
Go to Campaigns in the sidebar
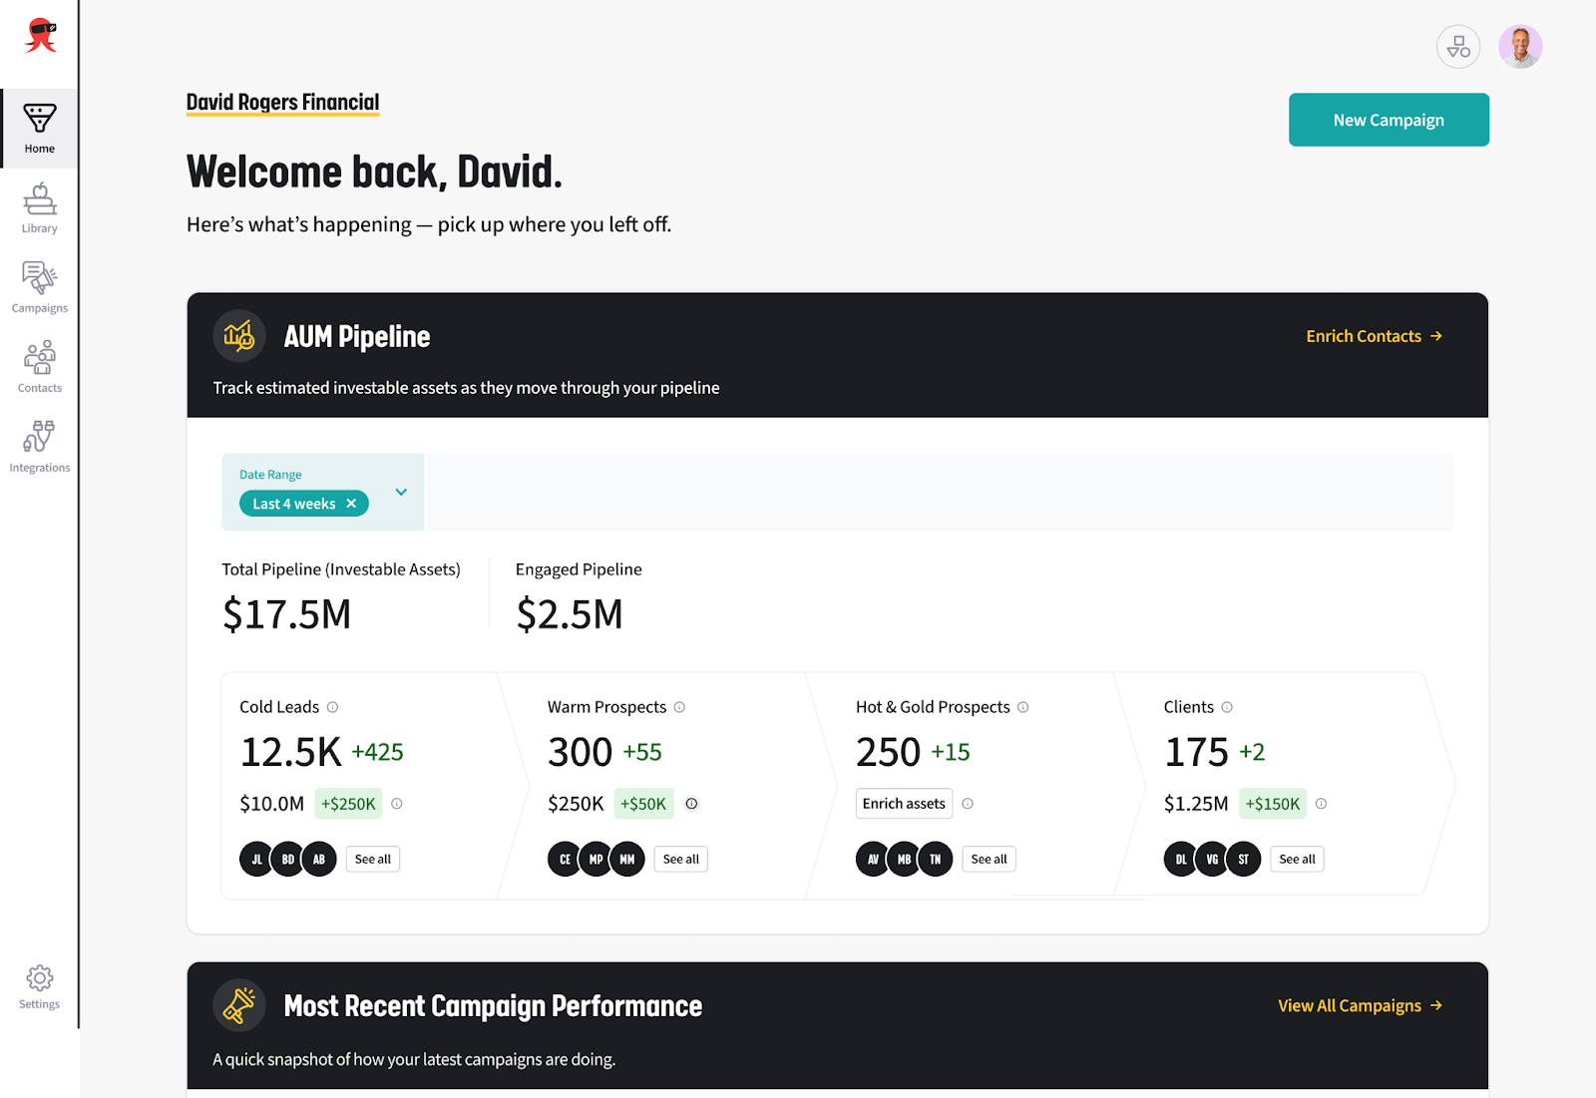coord(39,287)
